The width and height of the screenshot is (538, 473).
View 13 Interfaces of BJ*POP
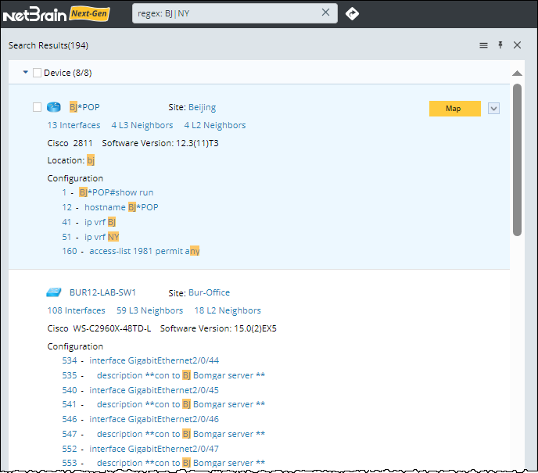click(x=74, y=125)
